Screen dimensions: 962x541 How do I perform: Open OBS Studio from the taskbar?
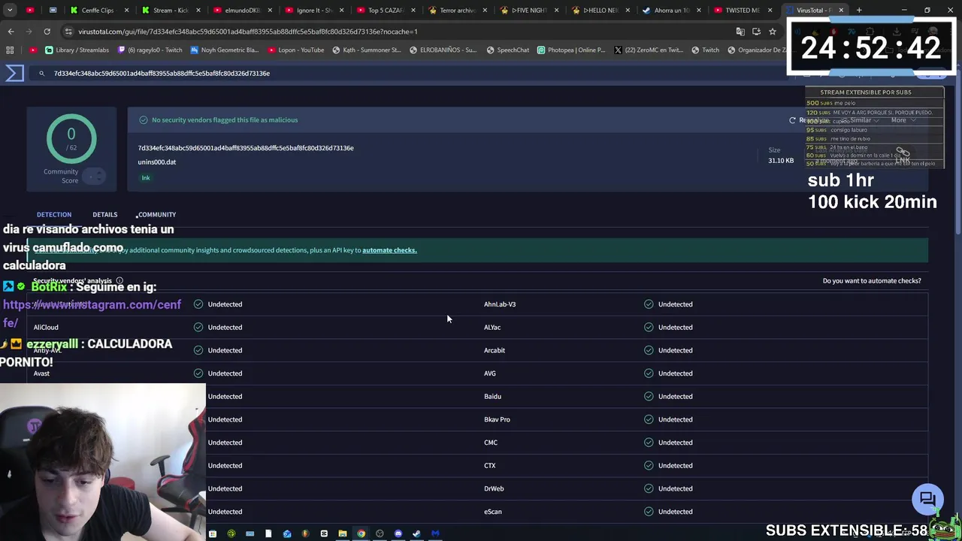click(x=380, y=533)
